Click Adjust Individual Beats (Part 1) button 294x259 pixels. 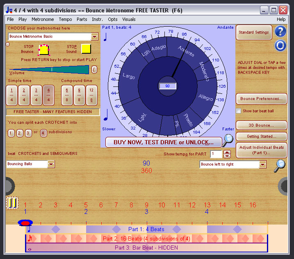[261, 150]
